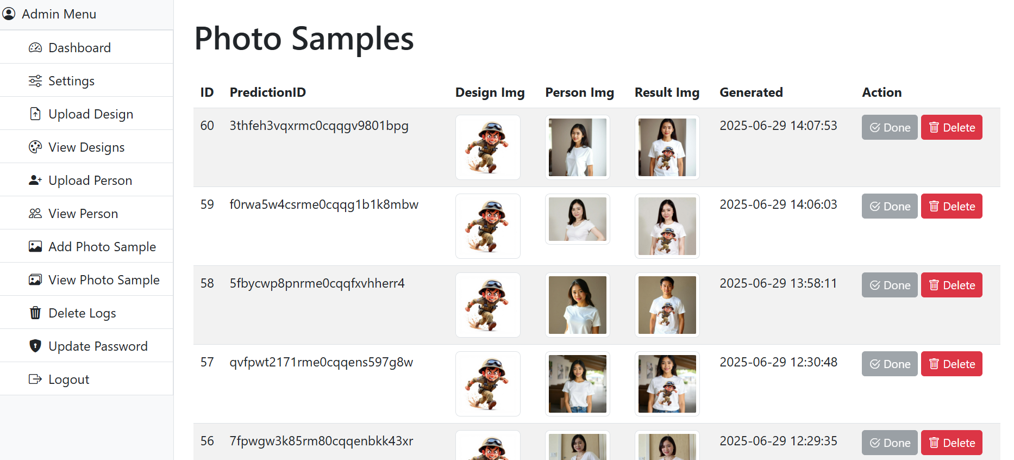The height and width of the screenshot is (460, 1014).
Task: Click the Update Password shield icon
Action: tap(35, 346)
